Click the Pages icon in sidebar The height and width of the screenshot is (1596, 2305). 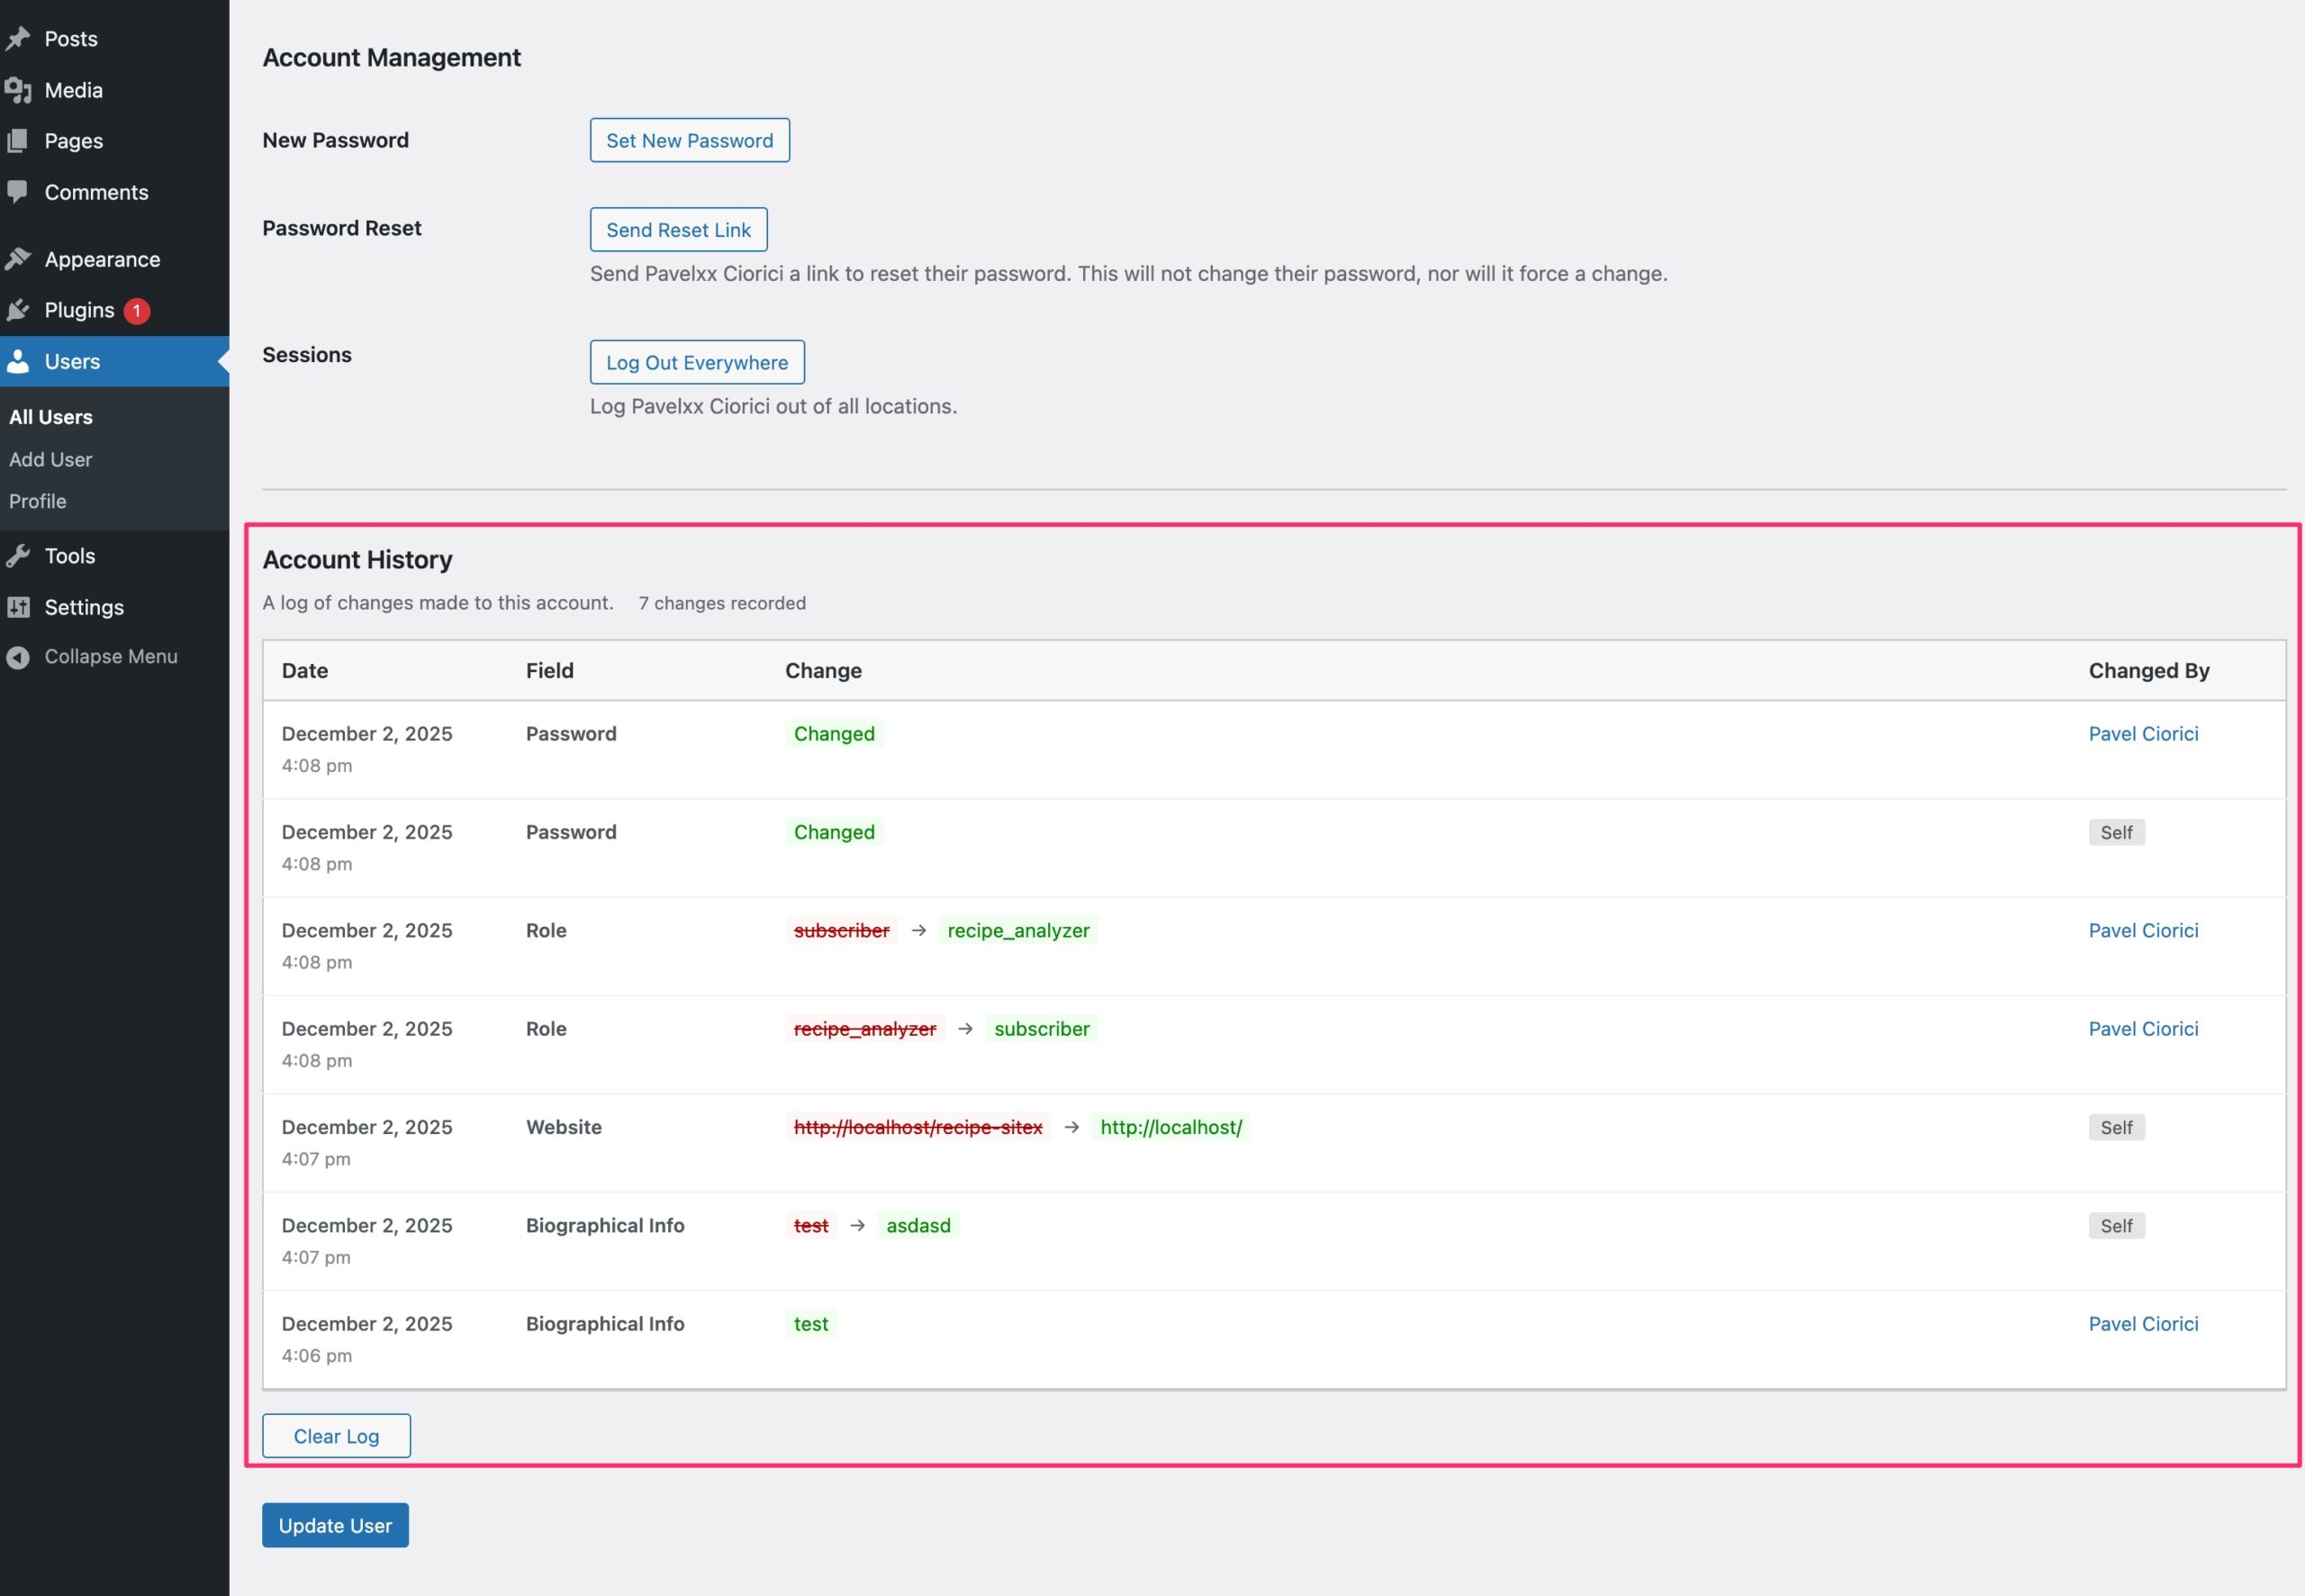point(18,141)
